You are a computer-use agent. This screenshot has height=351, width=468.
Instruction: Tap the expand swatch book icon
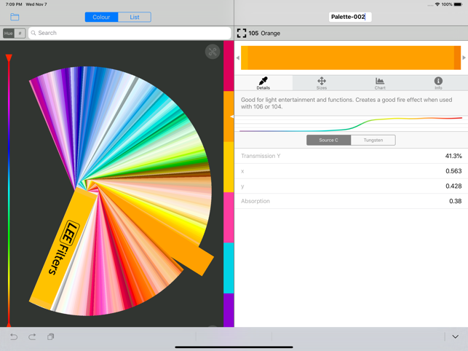point(212,52)
